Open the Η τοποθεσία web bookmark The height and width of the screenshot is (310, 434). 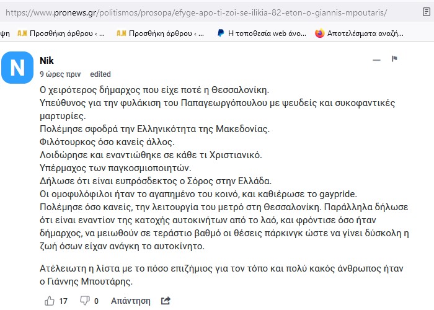click(262, 33)
